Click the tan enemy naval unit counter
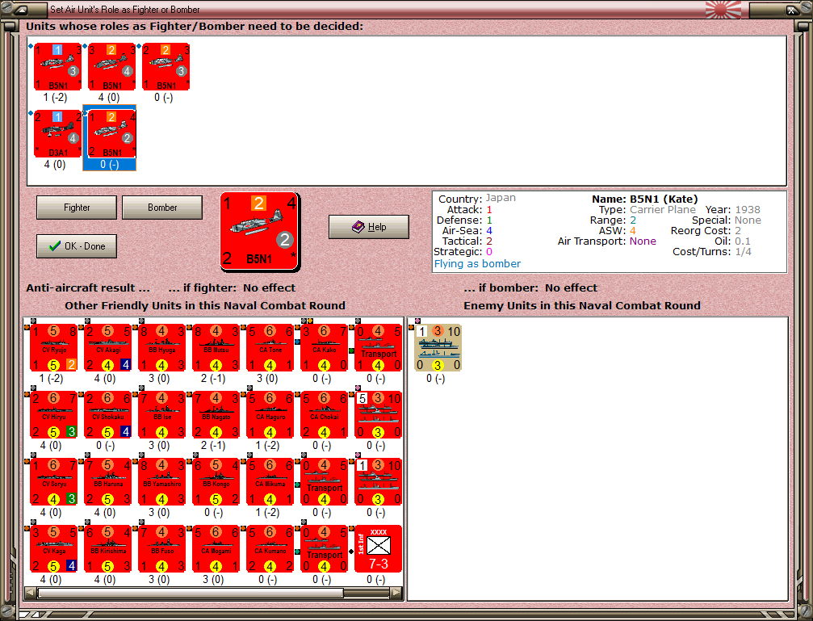Image resolution: width=813 pixels, height=621 pixels. tap(438, 347)
